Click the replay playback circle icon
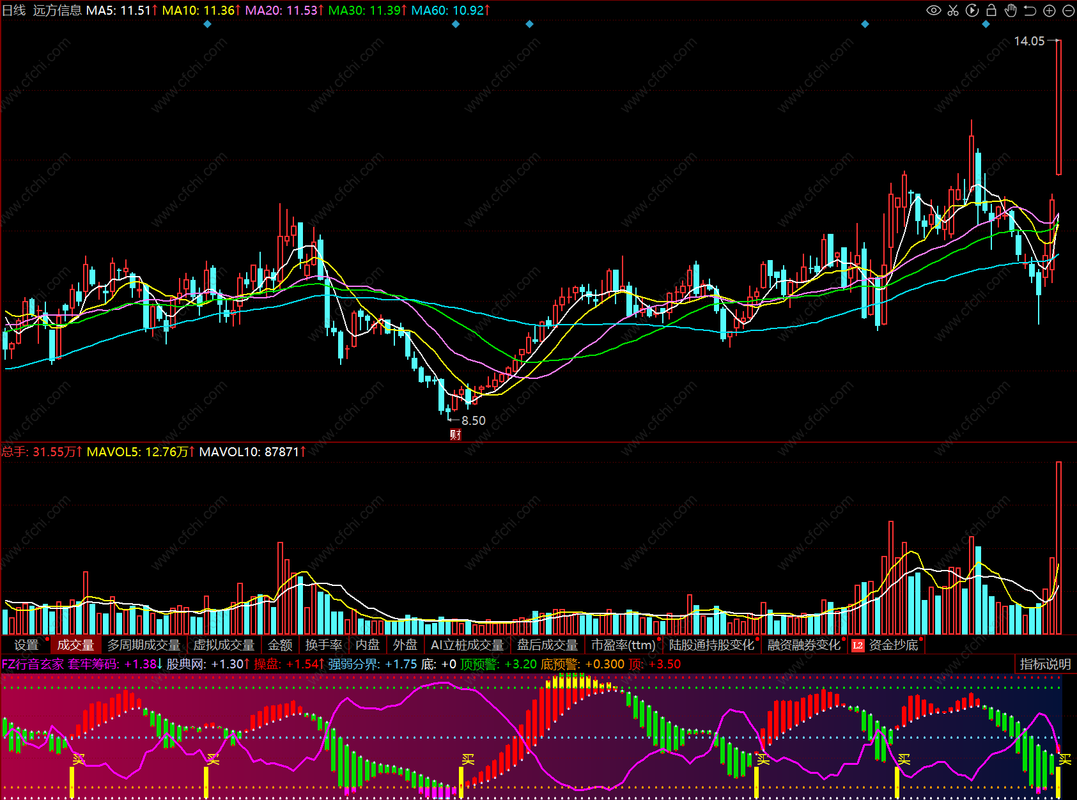The height and width of the screenshot is (800, 1077). pos(972,10)
